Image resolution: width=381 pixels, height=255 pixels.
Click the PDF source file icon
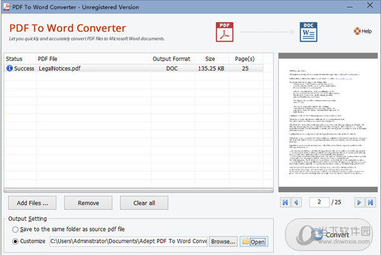click(x=225, y=32)
